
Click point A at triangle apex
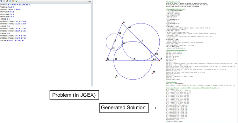click(x=122, y=23)
